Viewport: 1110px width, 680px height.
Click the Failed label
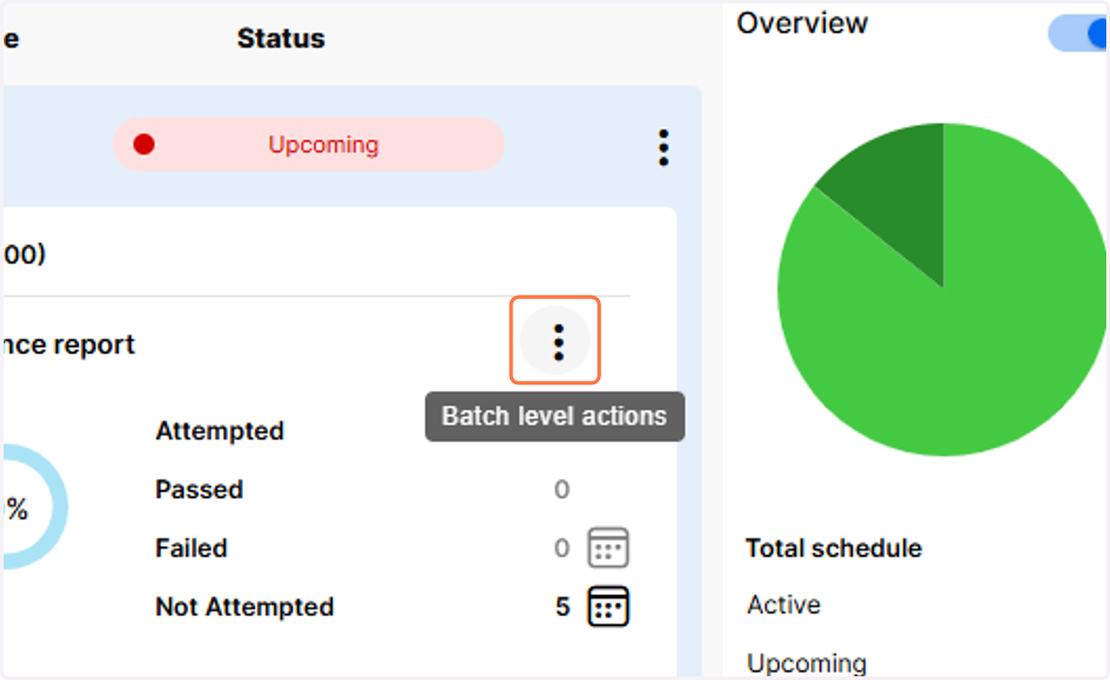tap(191, 548)
